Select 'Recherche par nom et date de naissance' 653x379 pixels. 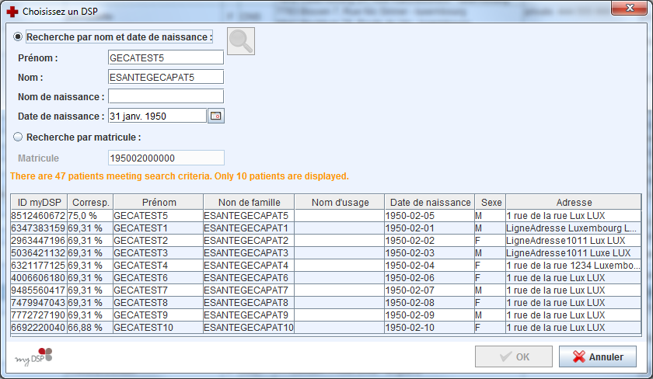(18, 37)
